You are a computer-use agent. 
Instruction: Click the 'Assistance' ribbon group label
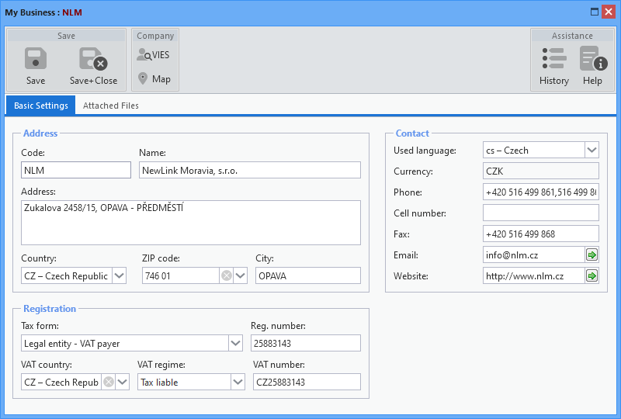click(x=572, y=36)
